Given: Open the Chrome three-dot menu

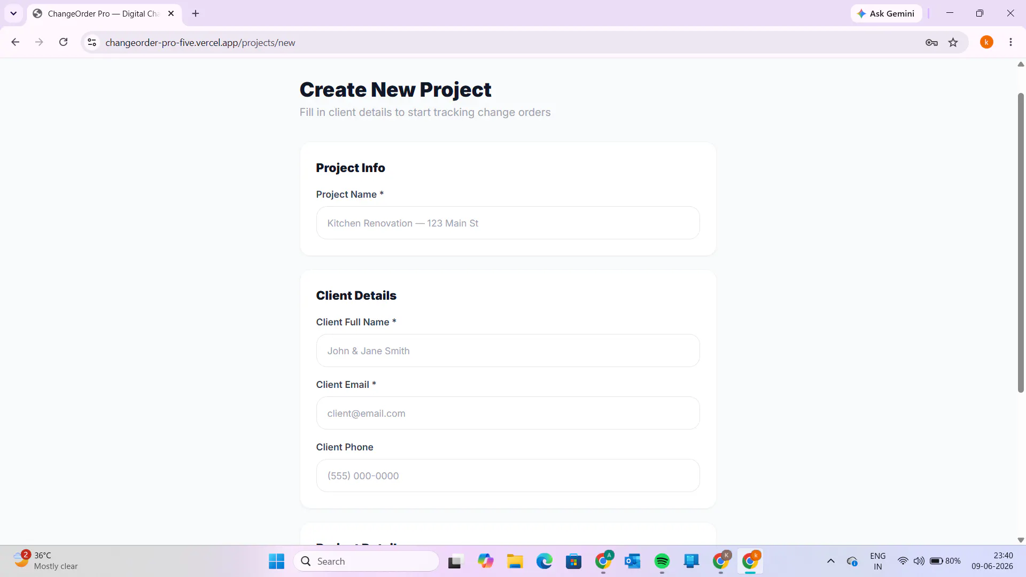Looking at the screenshot, I should click(1011, 42).
